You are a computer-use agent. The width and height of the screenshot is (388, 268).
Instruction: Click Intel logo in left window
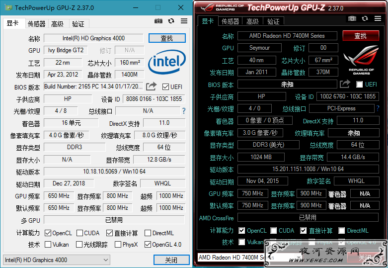[x=167, y=62]
